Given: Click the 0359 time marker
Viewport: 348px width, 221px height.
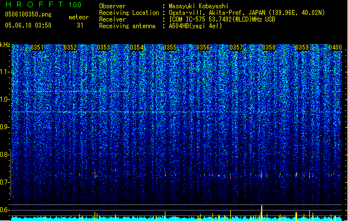Looking at the screenshot, I should (x=302, y=48).
